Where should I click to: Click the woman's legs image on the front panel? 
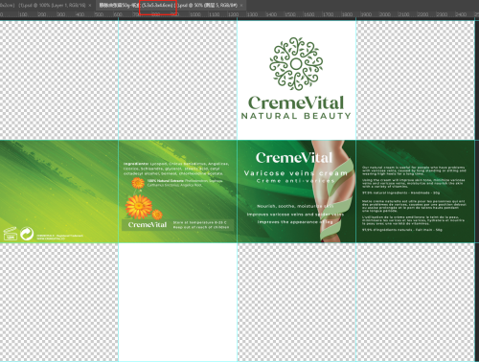[333, 191]
